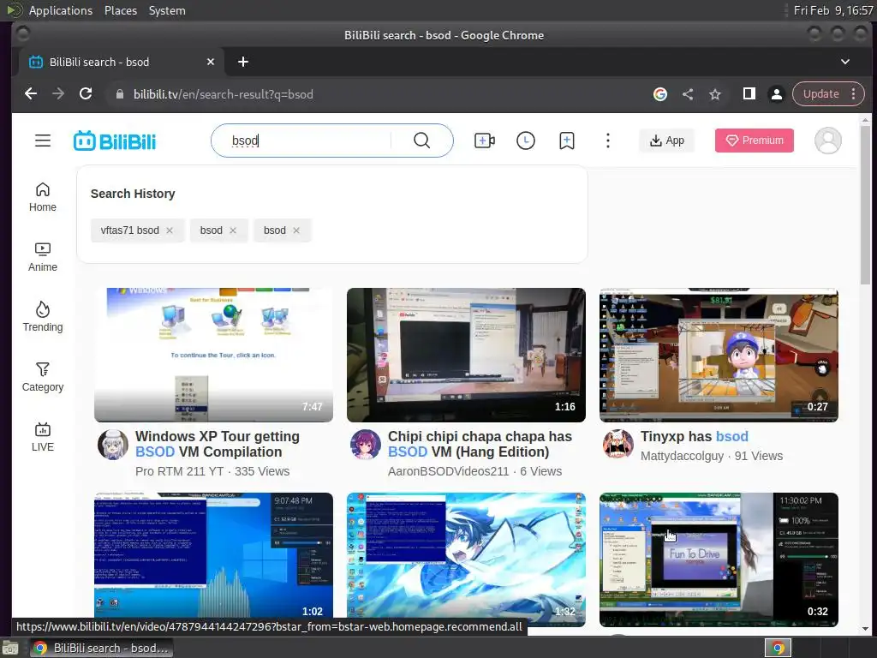Viewport: 877px width, 658px height.
Task: Expand the tab search dropdown arrow
Action: (x=845, y=62)
